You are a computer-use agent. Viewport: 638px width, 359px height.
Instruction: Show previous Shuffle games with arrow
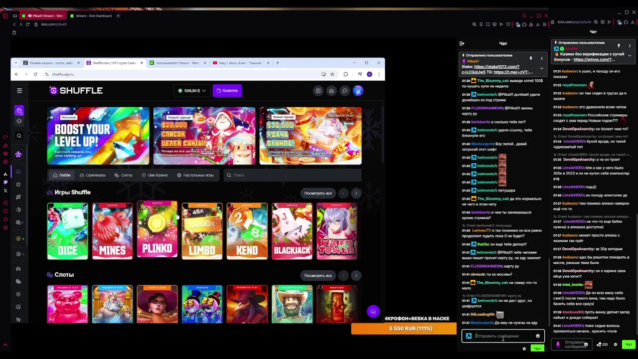coord(343,193)
